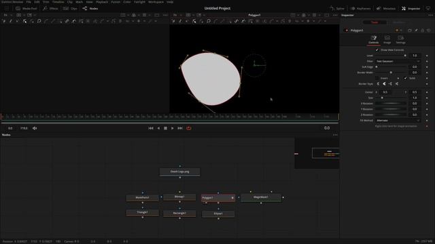Add keyframe for Soft Edge parameter

click(x=427, y=67)
